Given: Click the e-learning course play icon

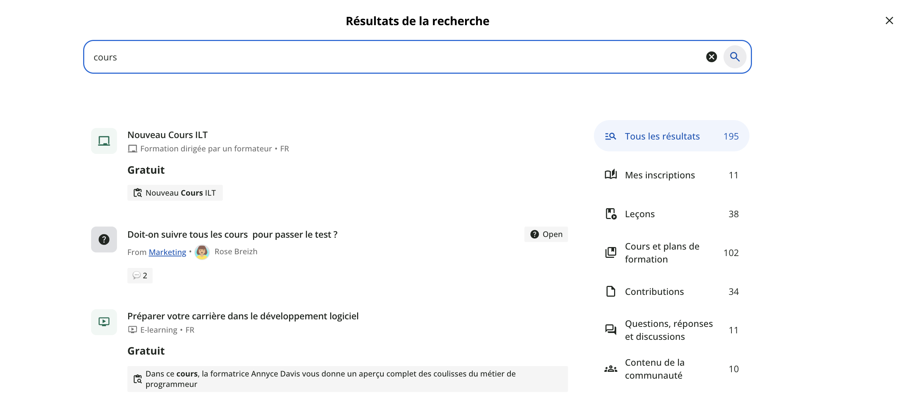Looking at the screenshot, I should [104, 322].
